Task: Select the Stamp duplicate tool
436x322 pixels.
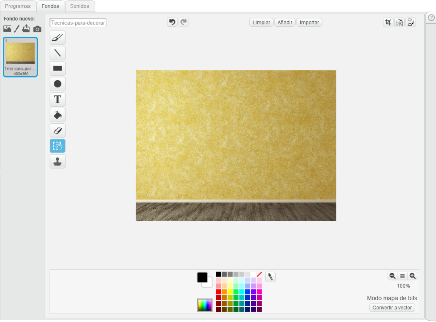Action: (57, 162)
